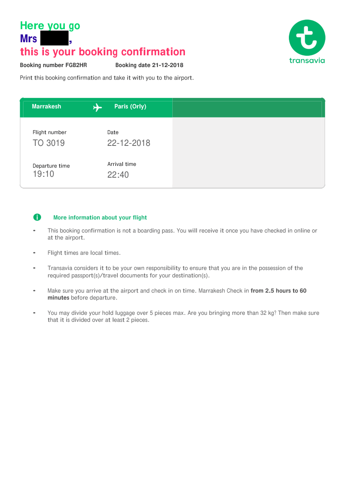Click the arrival time 22:40
The image size is (345, 489).
point(118,175)
